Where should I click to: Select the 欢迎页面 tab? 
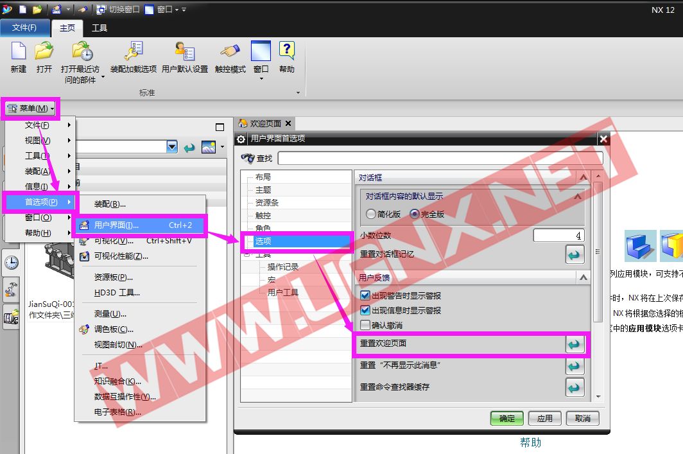click(265, 123)
